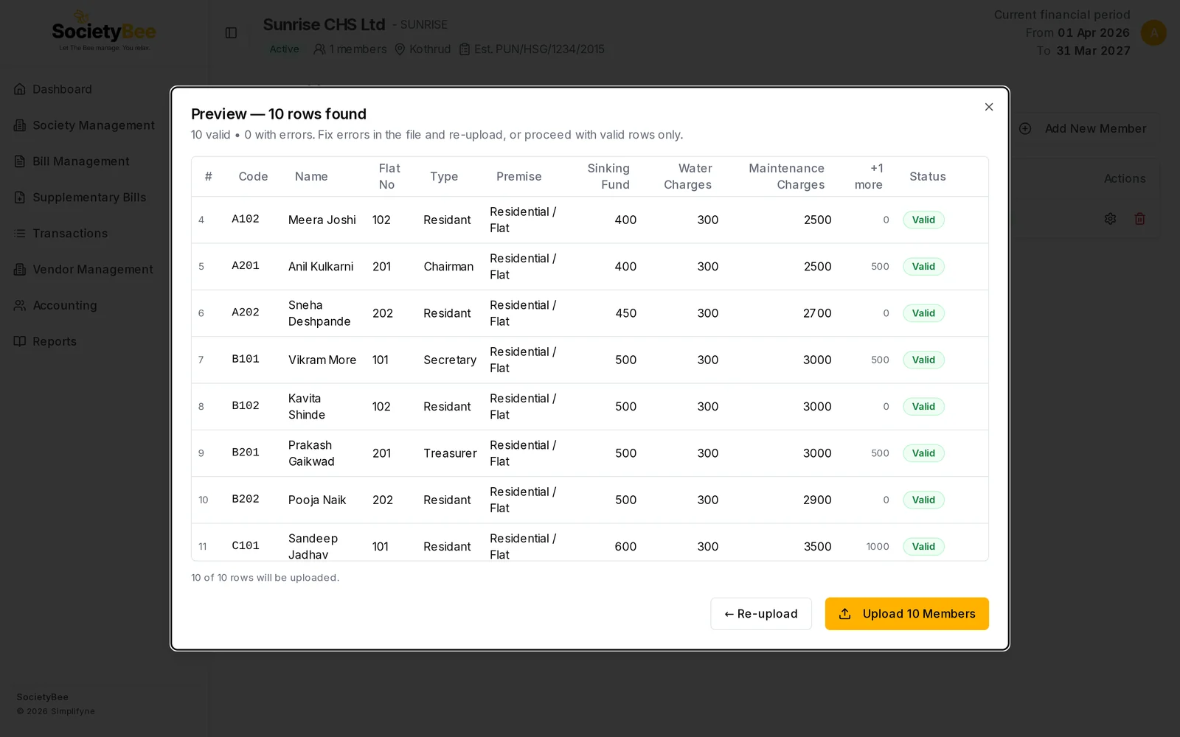
Task: Click the C101 code cell
Action: click(246, 546)
